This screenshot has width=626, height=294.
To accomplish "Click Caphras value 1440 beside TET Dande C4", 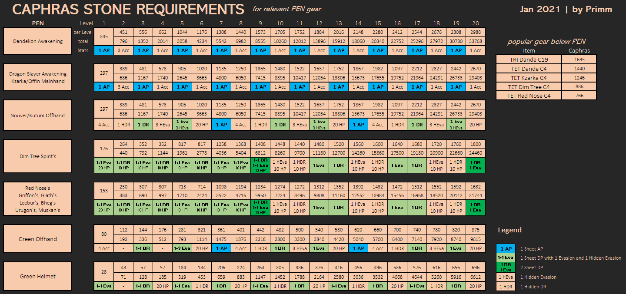I will pos(579,69).
